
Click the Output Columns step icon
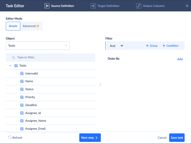coord(139,6)
